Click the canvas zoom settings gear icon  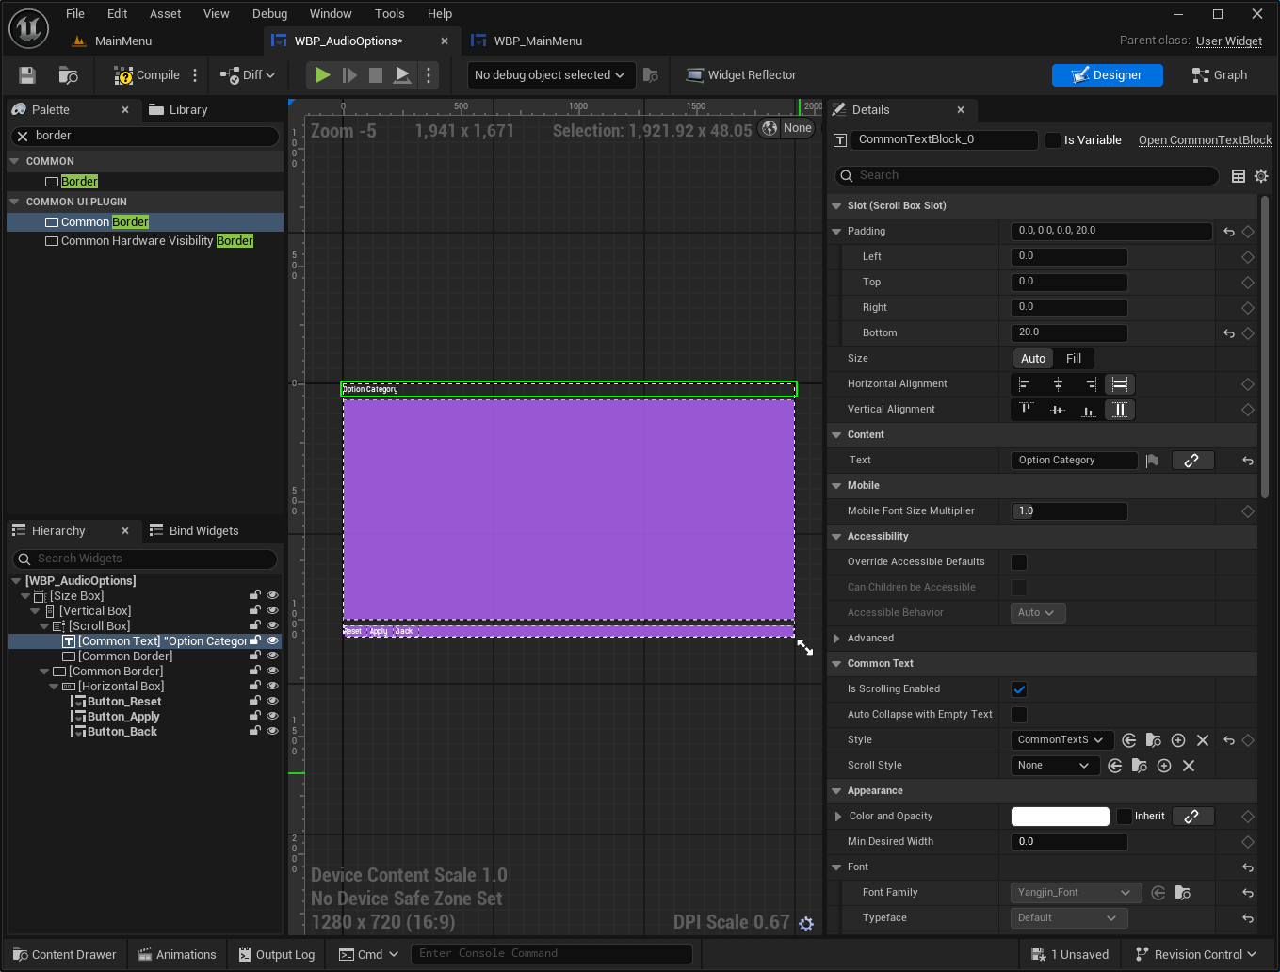click(806, 924)
